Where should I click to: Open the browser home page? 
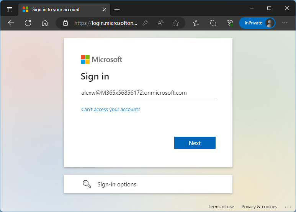click(x=45, y=23)
